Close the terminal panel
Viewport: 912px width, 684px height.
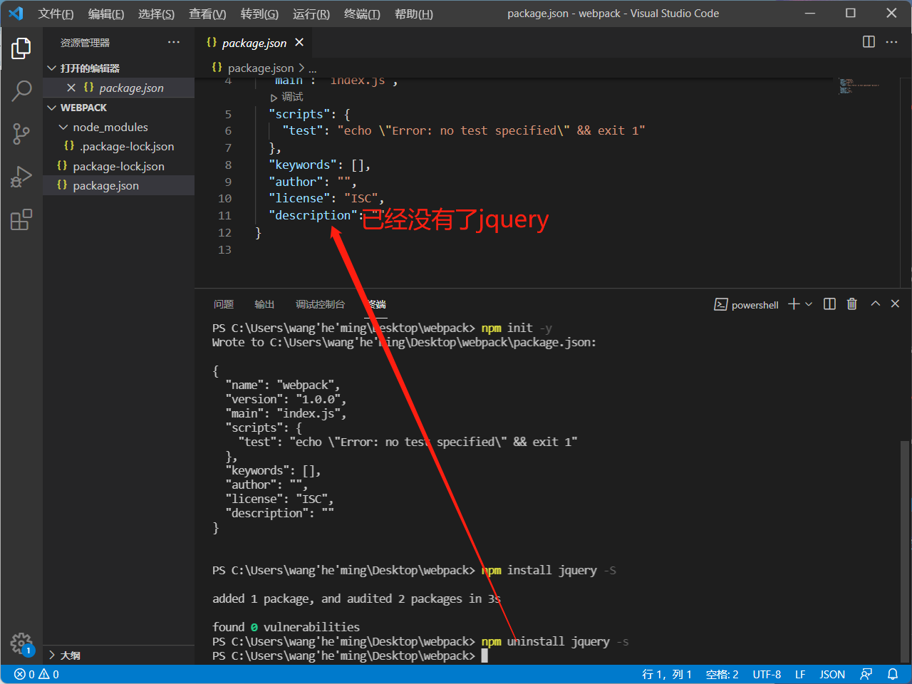click(x=895, y=304)
